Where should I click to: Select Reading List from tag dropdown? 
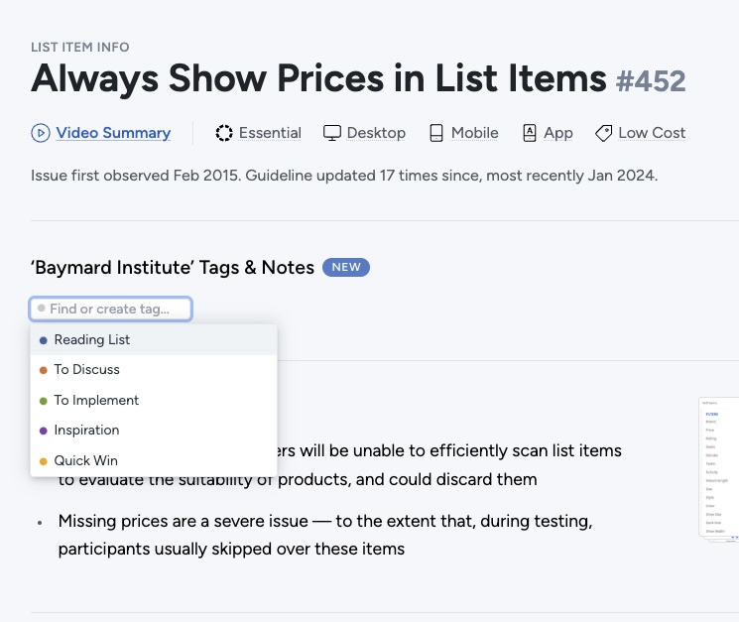coord(92,339)
